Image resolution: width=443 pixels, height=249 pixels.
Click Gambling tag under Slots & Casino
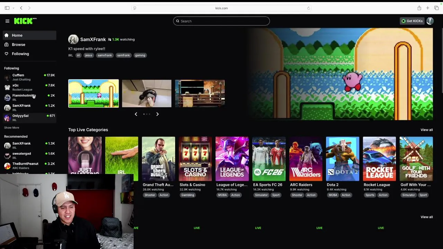pyautogui.click(x=188, y=195)
